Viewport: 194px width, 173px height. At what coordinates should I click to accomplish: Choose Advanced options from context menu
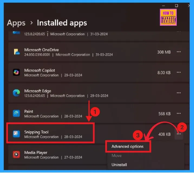pyautogui.click(x=127, y=147)
